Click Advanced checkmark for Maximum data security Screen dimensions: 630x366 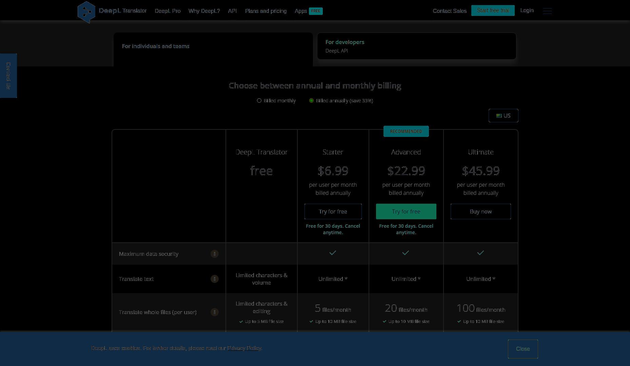click(406, 253)
